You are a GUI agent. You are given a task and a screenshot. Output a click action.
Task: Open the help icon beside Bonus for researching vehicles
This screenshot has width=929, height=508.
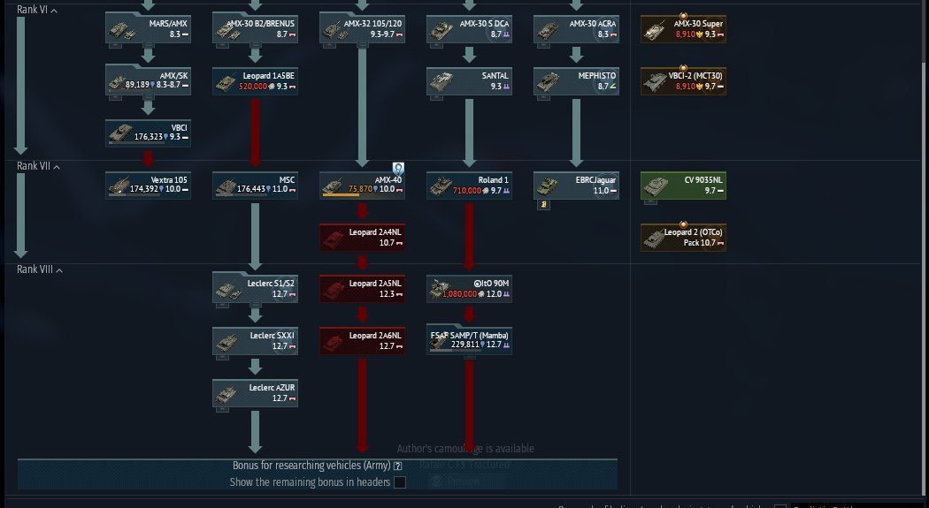click(398, 466)
